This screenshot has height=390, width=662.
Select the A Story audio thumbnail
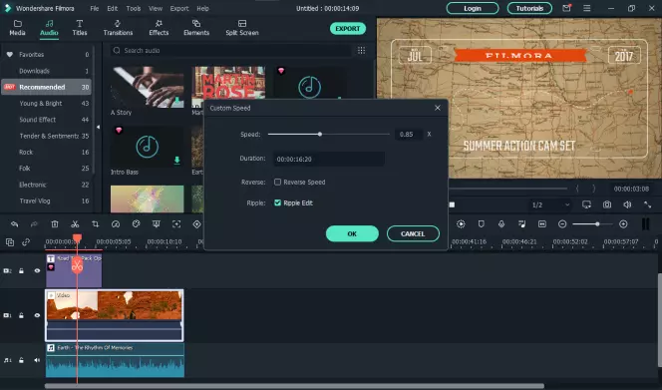click(x=147, y=87)
